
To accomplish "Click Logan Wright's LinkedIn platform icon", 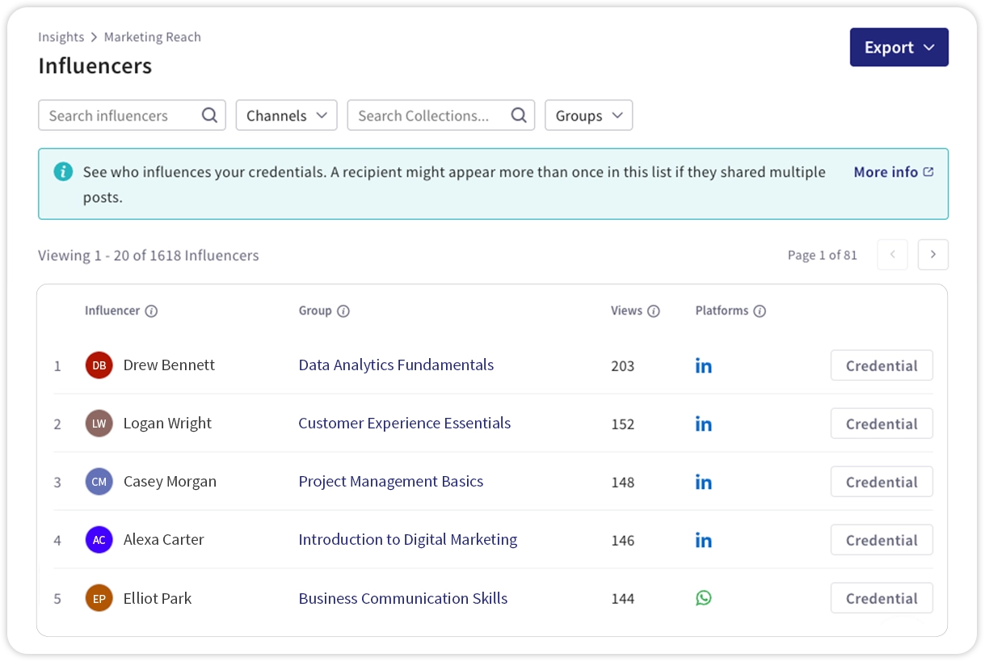I will click(704, 424).
